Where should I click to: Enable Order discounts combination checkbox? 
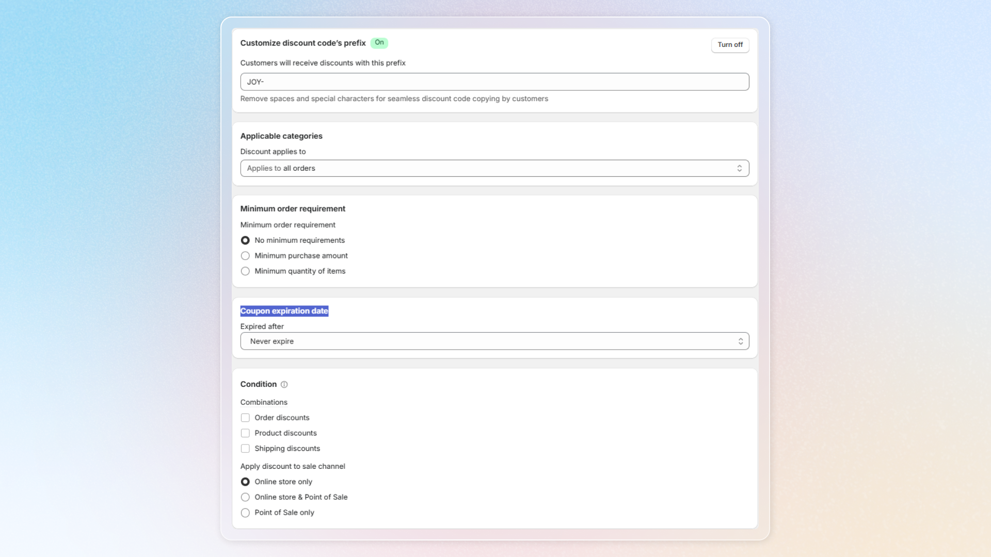(246, 418)
